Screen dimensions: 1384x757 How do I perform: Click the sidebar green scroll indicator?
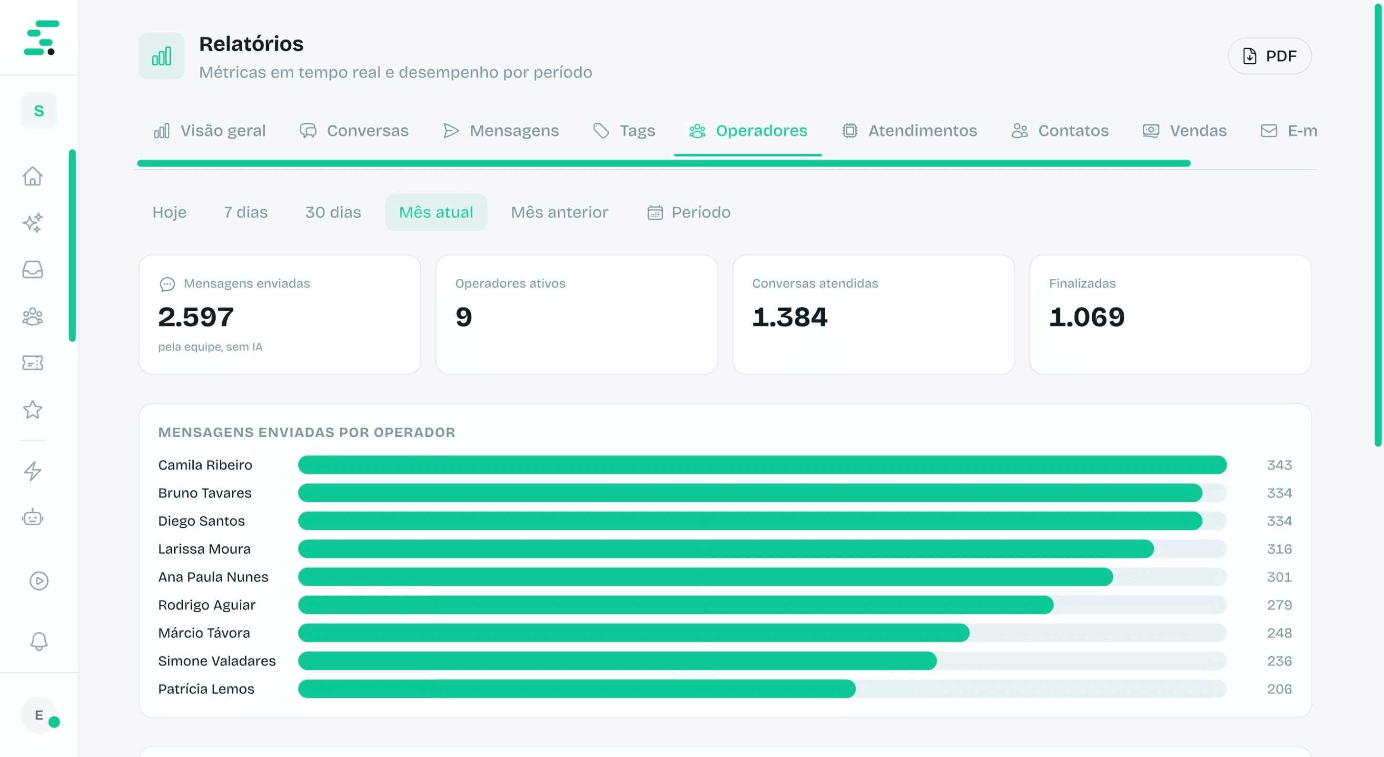[72, 246]
